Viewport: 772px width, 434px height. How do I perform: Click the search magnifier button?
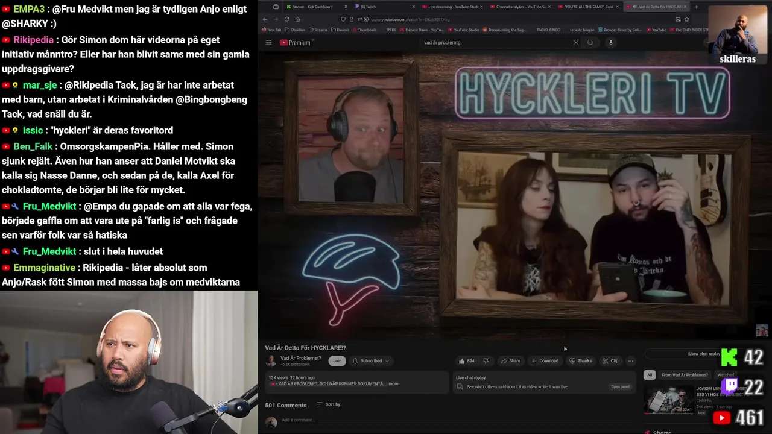click(x=590, y=43)
